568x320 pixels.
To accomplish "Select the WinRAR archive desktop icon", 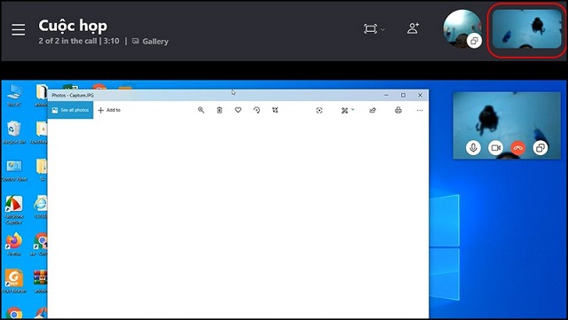I will click(x=40, y=282).
